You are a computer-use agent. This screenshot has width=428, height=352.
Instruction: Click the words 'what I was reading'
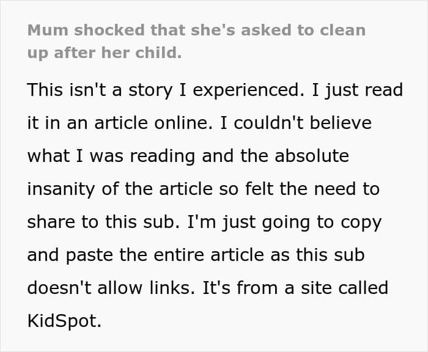[x=111, y=156]
